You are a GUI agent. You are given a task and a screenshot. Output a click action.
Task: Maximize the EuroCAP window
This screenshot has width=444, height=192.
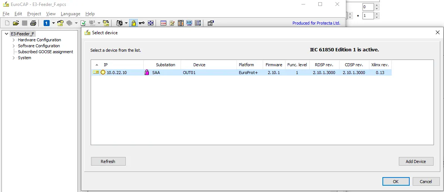coord(320,4)
